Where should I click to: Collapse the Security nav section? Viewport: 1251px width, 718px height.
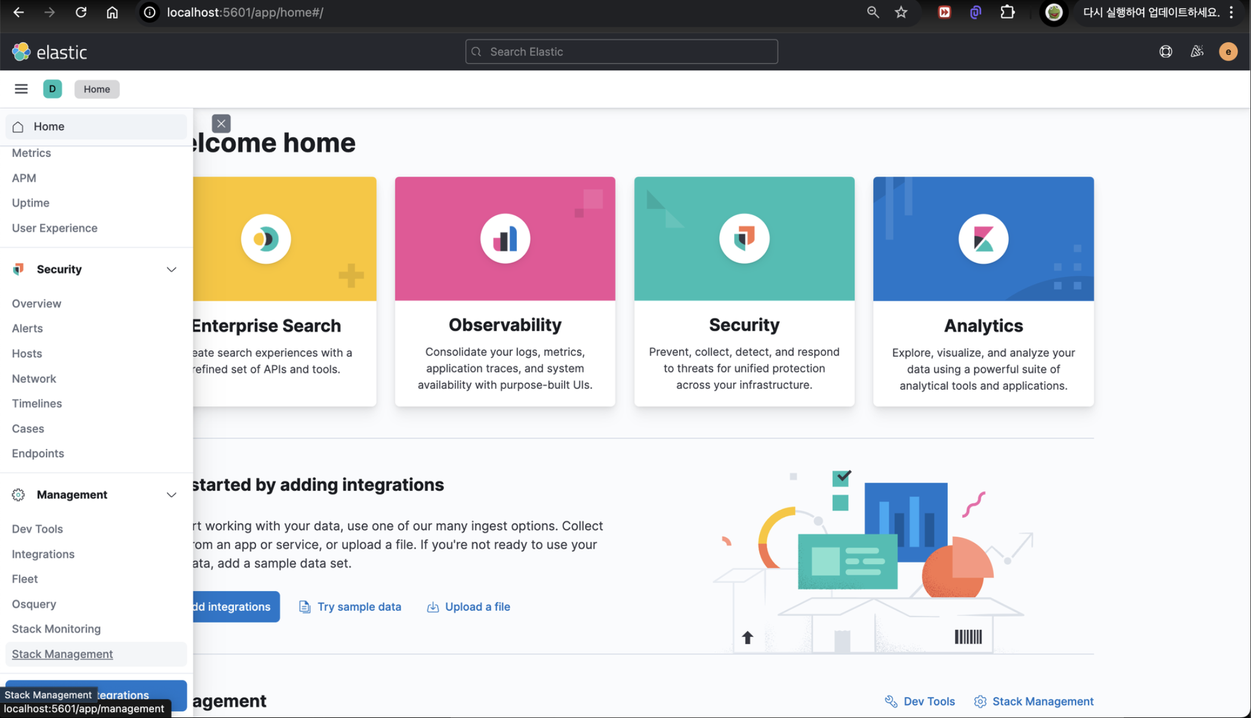tap(171, 270)
